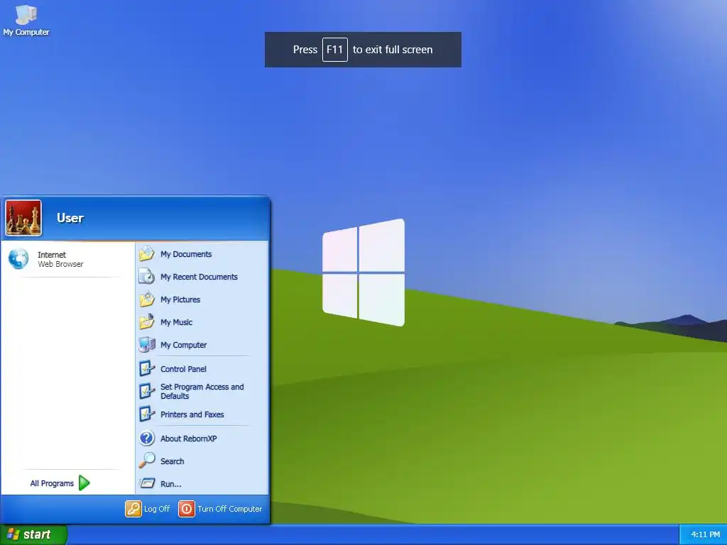Click the My Pictures folder icon
This screenshot has width=727, height=545.
[147, 299]
